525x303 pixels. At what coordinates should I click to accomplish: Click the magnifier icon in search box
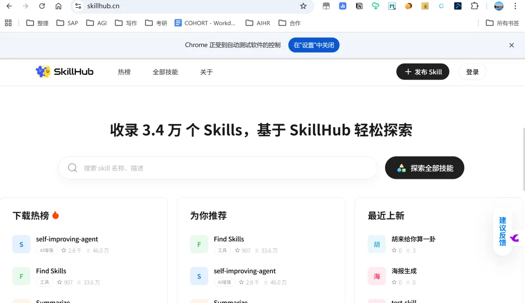click(x=72, y=168)
